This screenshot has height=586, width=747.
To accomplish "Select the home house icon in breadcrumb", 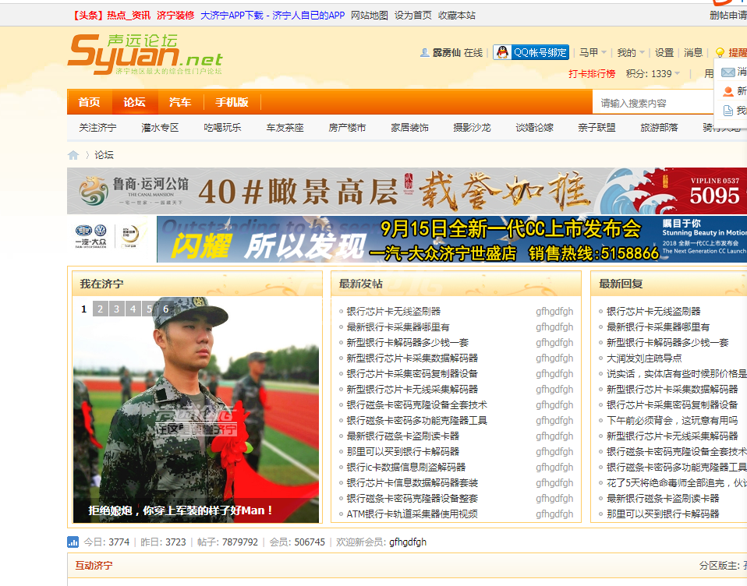I will pos(74,154).
